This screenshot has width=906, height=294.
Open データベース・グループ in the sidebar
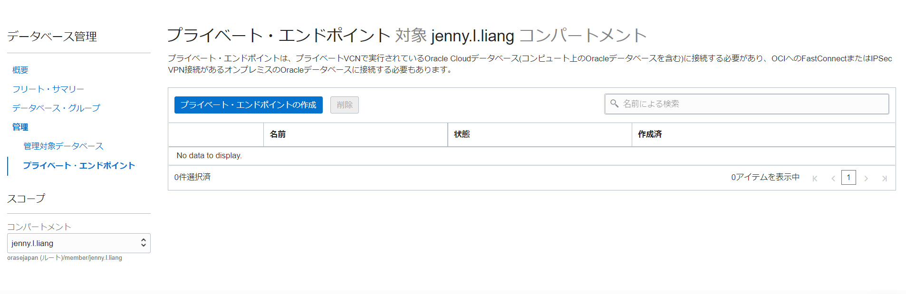coord(56,108)
